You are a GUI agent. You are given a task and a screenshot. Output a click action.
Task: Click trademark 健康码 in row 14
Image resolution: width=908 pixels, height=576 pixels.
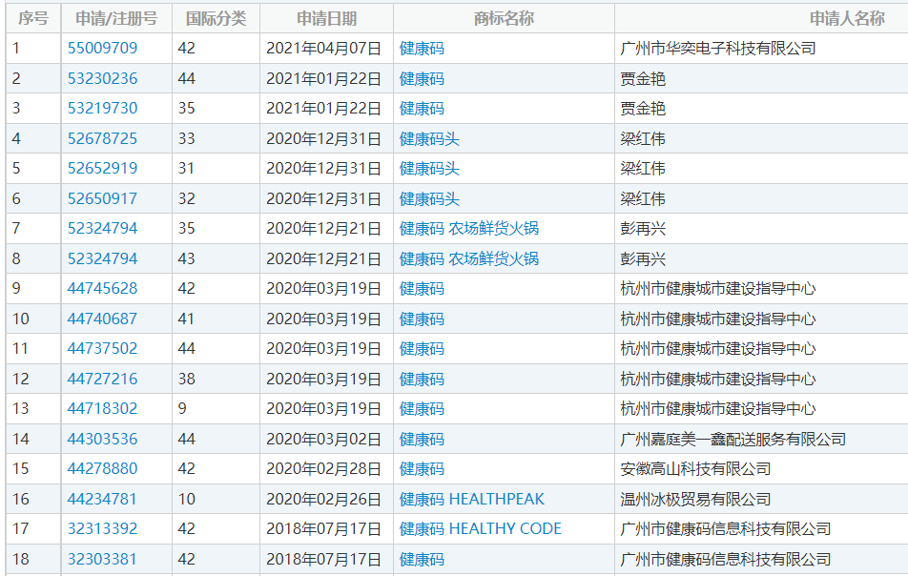423,440
